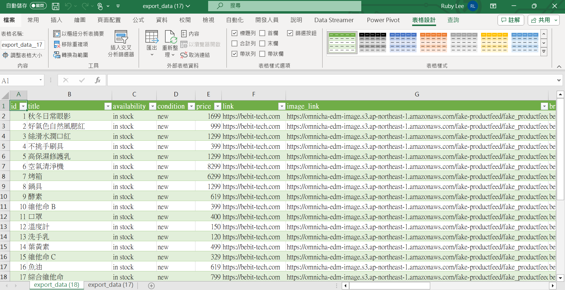Open table Properties (內容) icon
565x290 pixels.
[184, 34]
